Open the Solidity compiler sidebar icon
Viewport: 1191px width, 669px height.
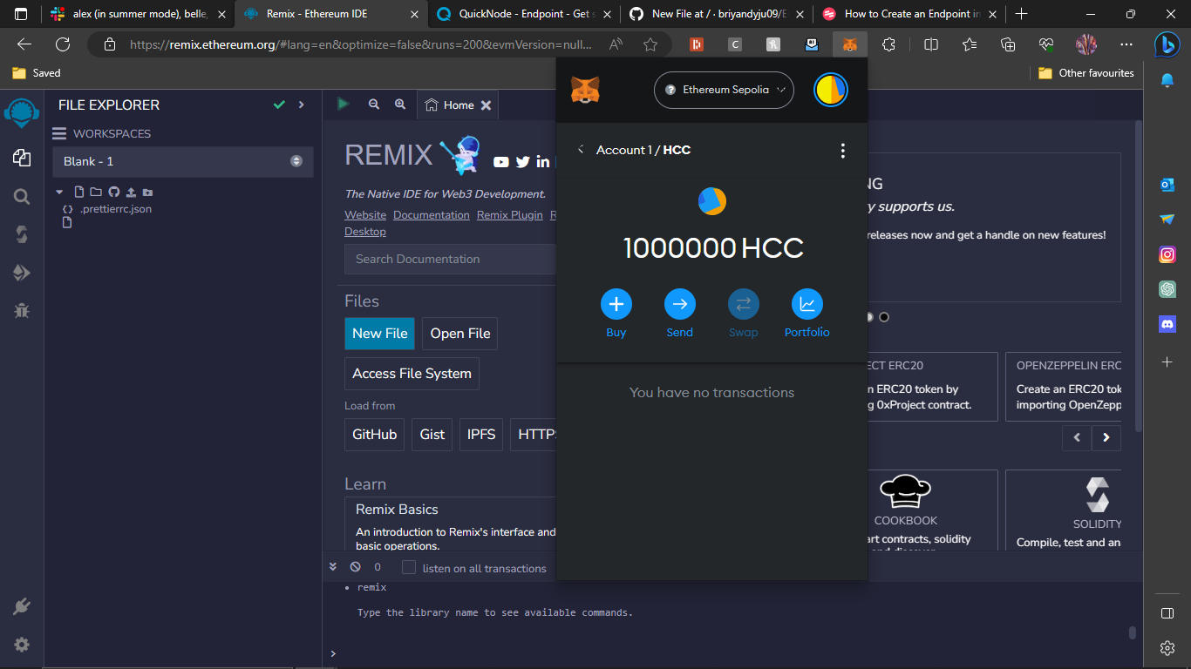point(22,234)
